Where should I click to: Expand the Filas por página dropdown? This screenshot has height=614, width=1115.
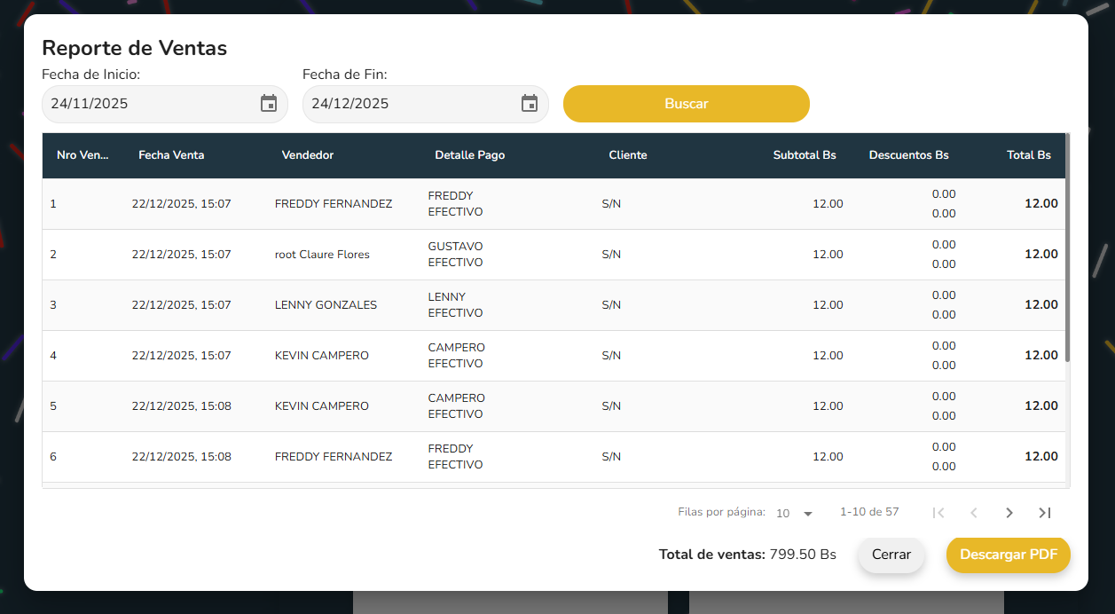point(795,514)
